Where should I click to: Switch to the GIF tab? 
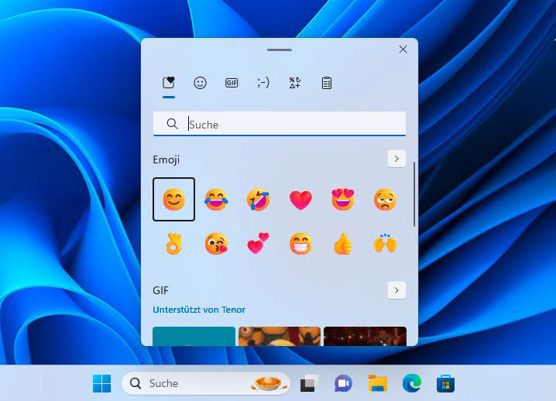pyautogui.click(x=232, y=83)
